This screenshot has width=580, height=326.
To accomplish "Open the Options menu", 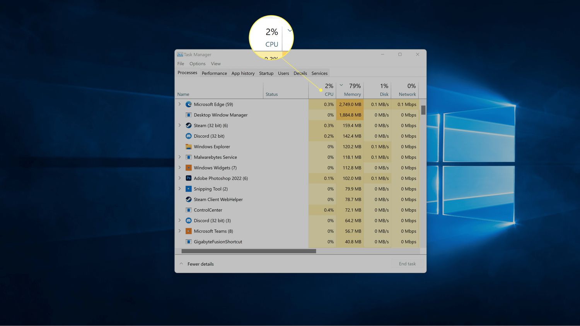I will tap(197, 64).
